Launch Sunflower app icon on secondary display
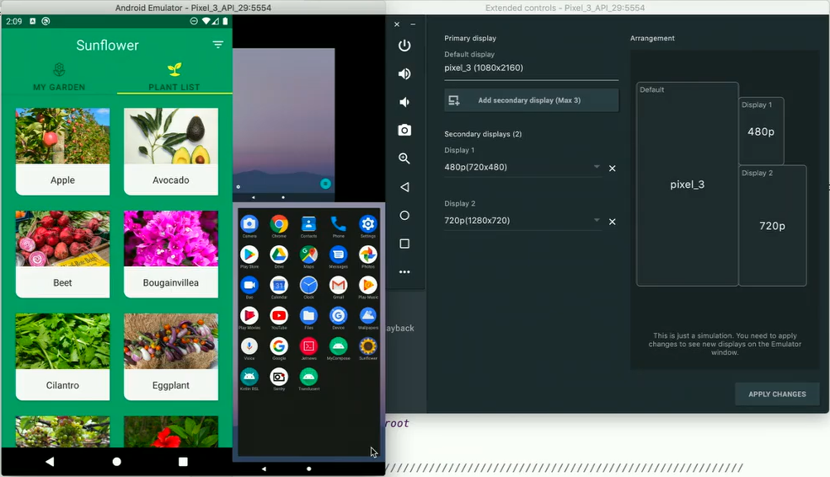The width and height of the screenshot is (830, 477). click(368, 348)
